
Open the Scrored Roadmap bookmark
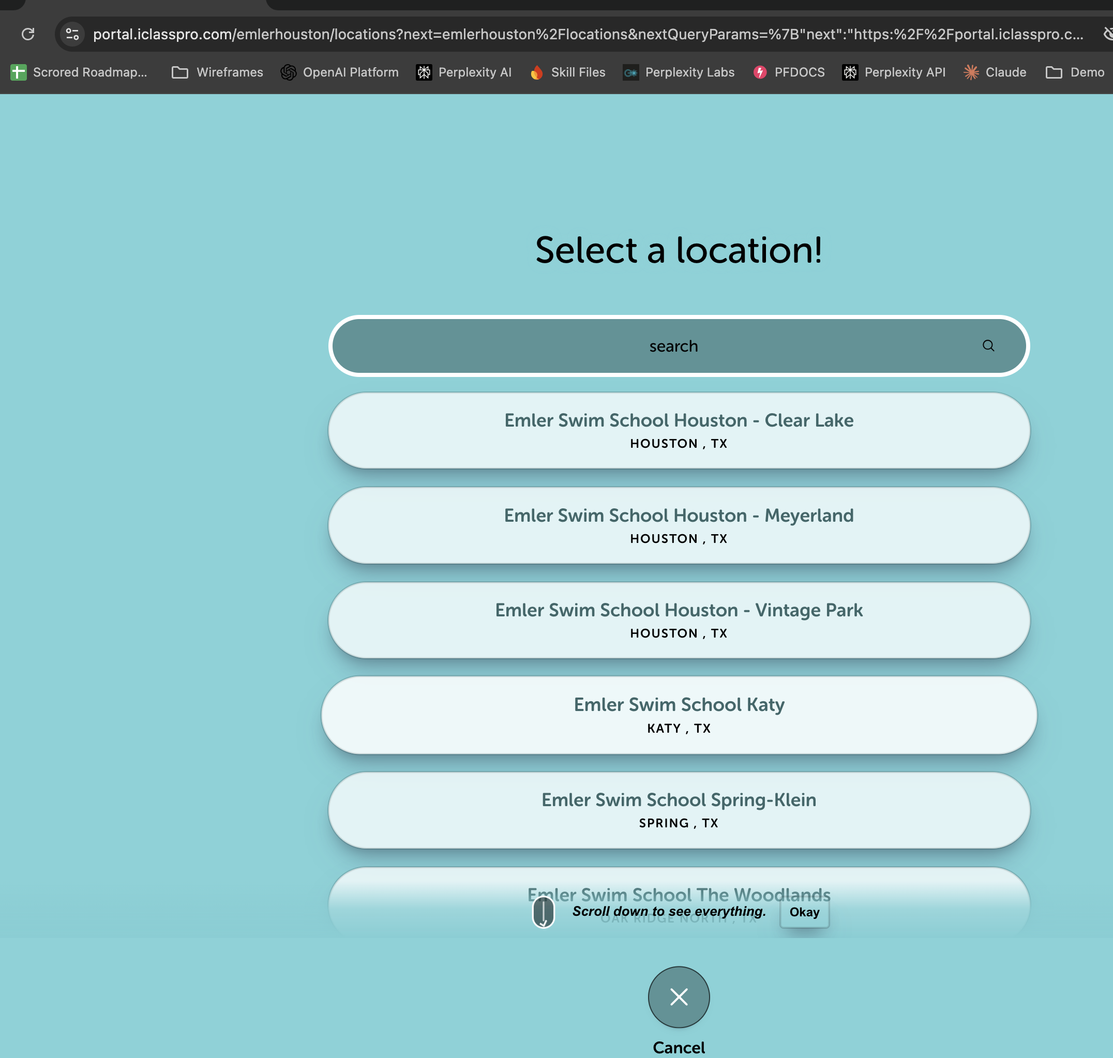pos(79,72)
